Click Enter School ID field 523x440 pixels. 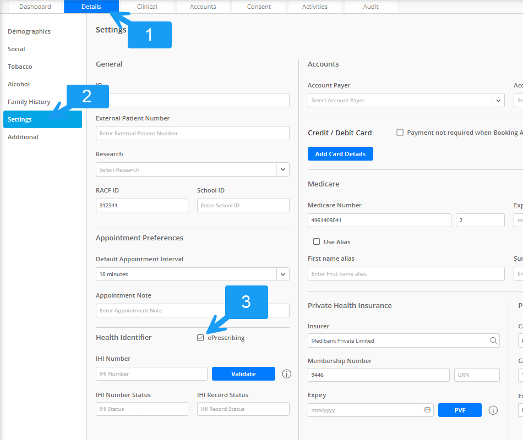(243, 205)
